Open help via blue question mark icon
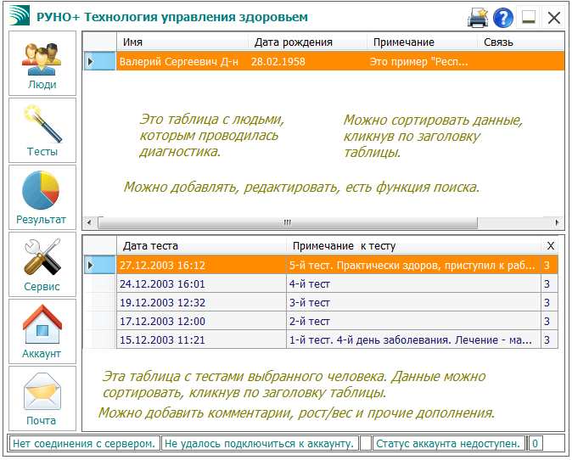Viewport: 572px width, 460px height. click(x=503, y=17)
